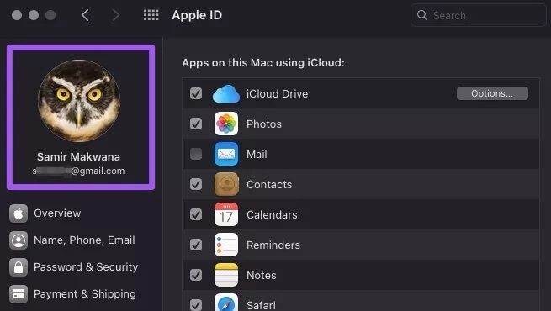The height and width of the screenshot is (311, 551).
Task: Click the Notes app icon
Action: [x=226, y=275]
